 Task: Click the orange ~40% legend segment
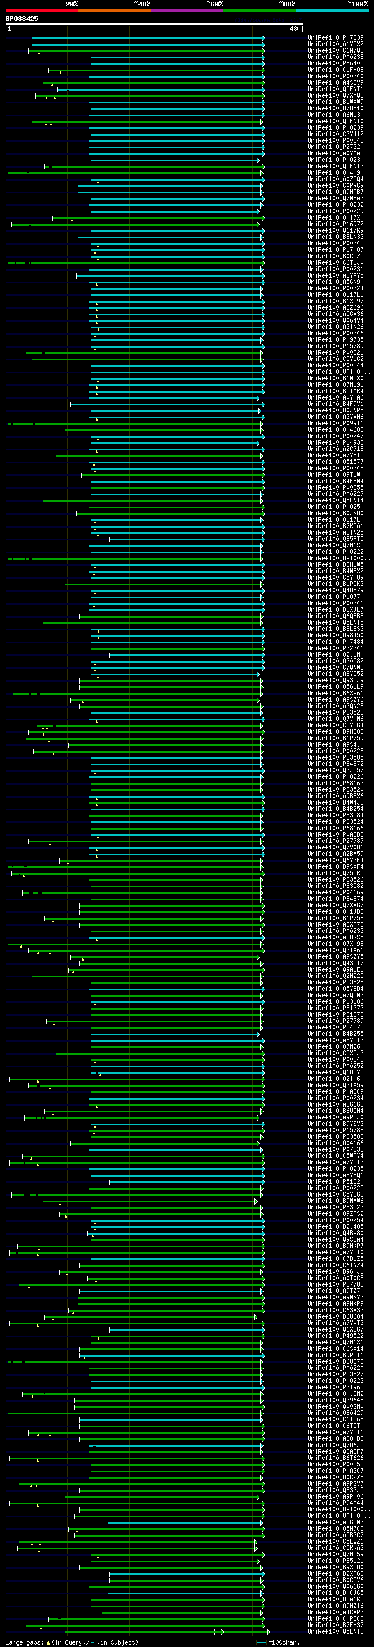click(114, 11)
